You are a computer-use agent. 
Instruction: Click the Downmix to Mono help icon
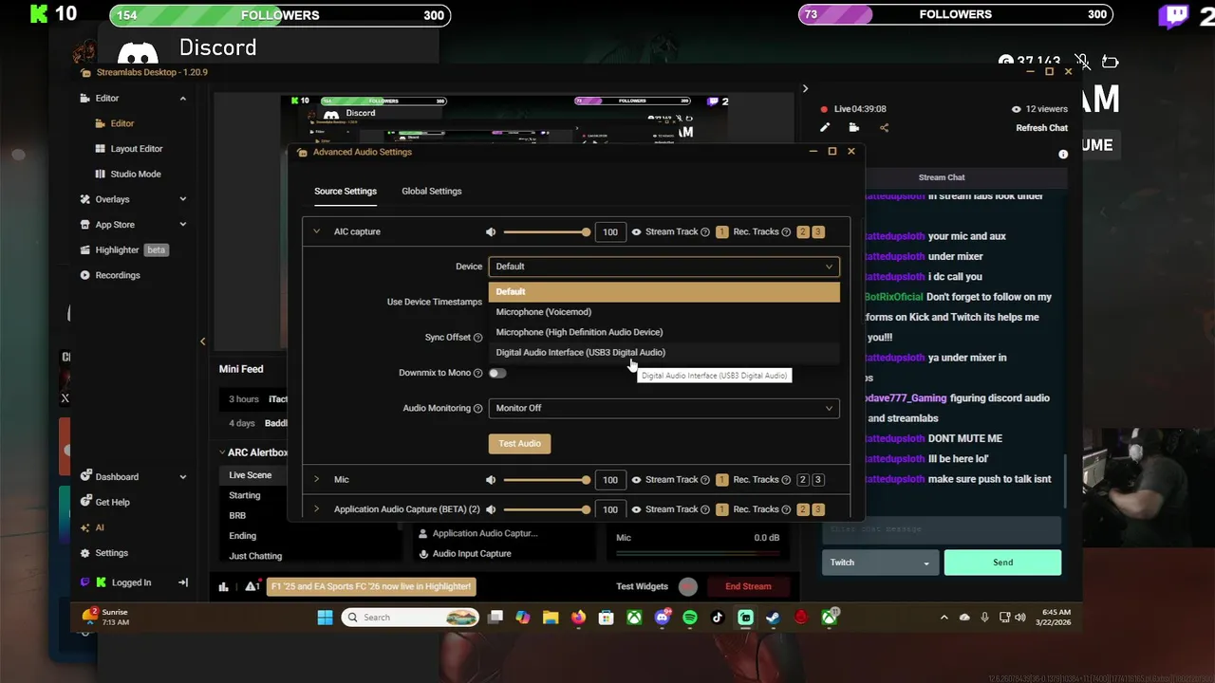coord(477,373)
